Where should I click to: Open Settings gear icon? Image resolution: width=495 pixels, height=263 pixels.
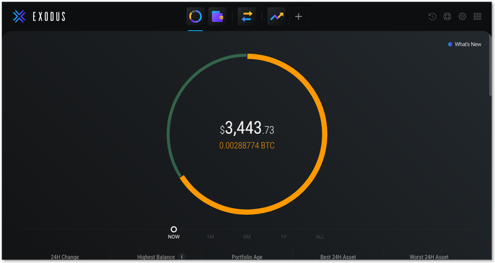tap(462, 16)
